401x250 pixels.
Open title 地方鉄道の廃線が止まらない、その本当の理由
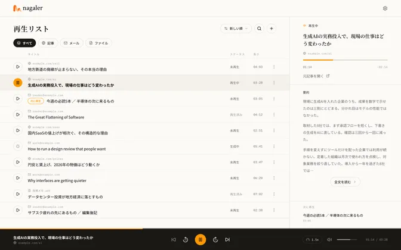click(x=67, y=70)
